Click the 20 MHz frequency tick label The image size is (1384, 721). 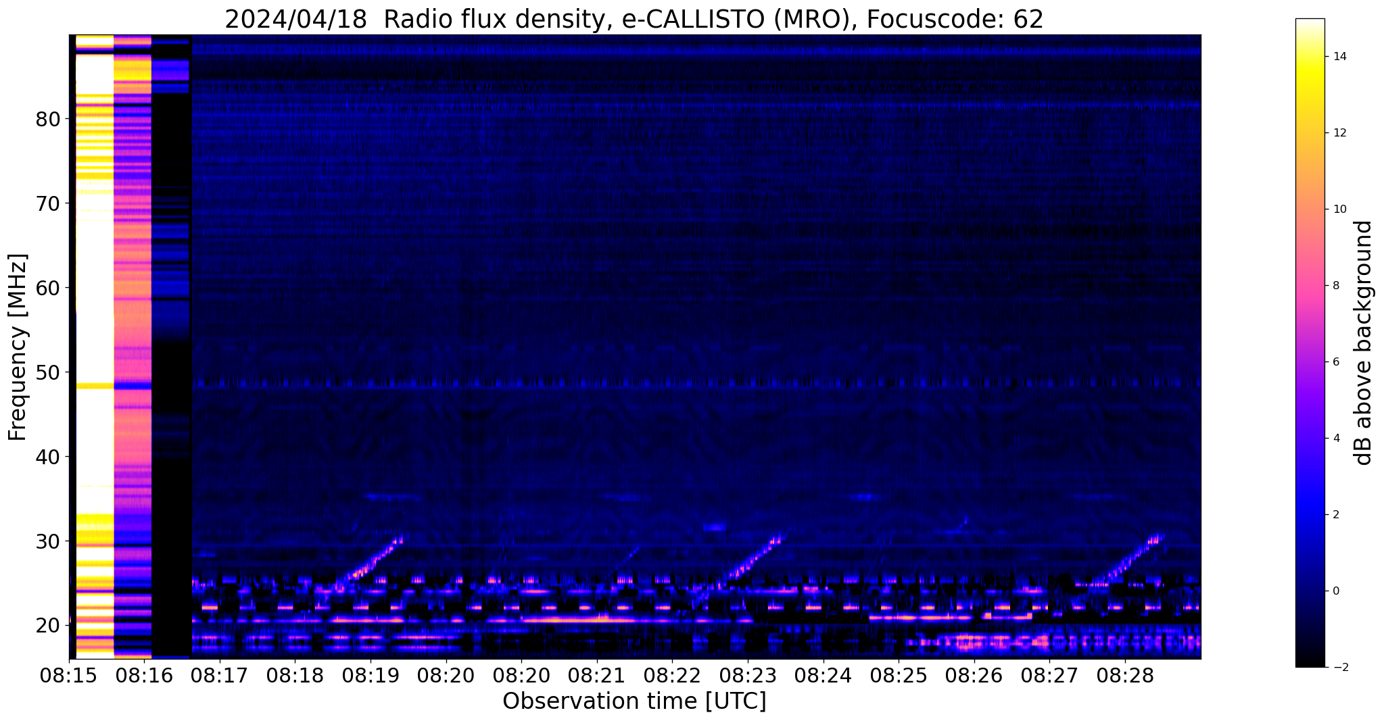pyautogui.click(x=48, y=626)
